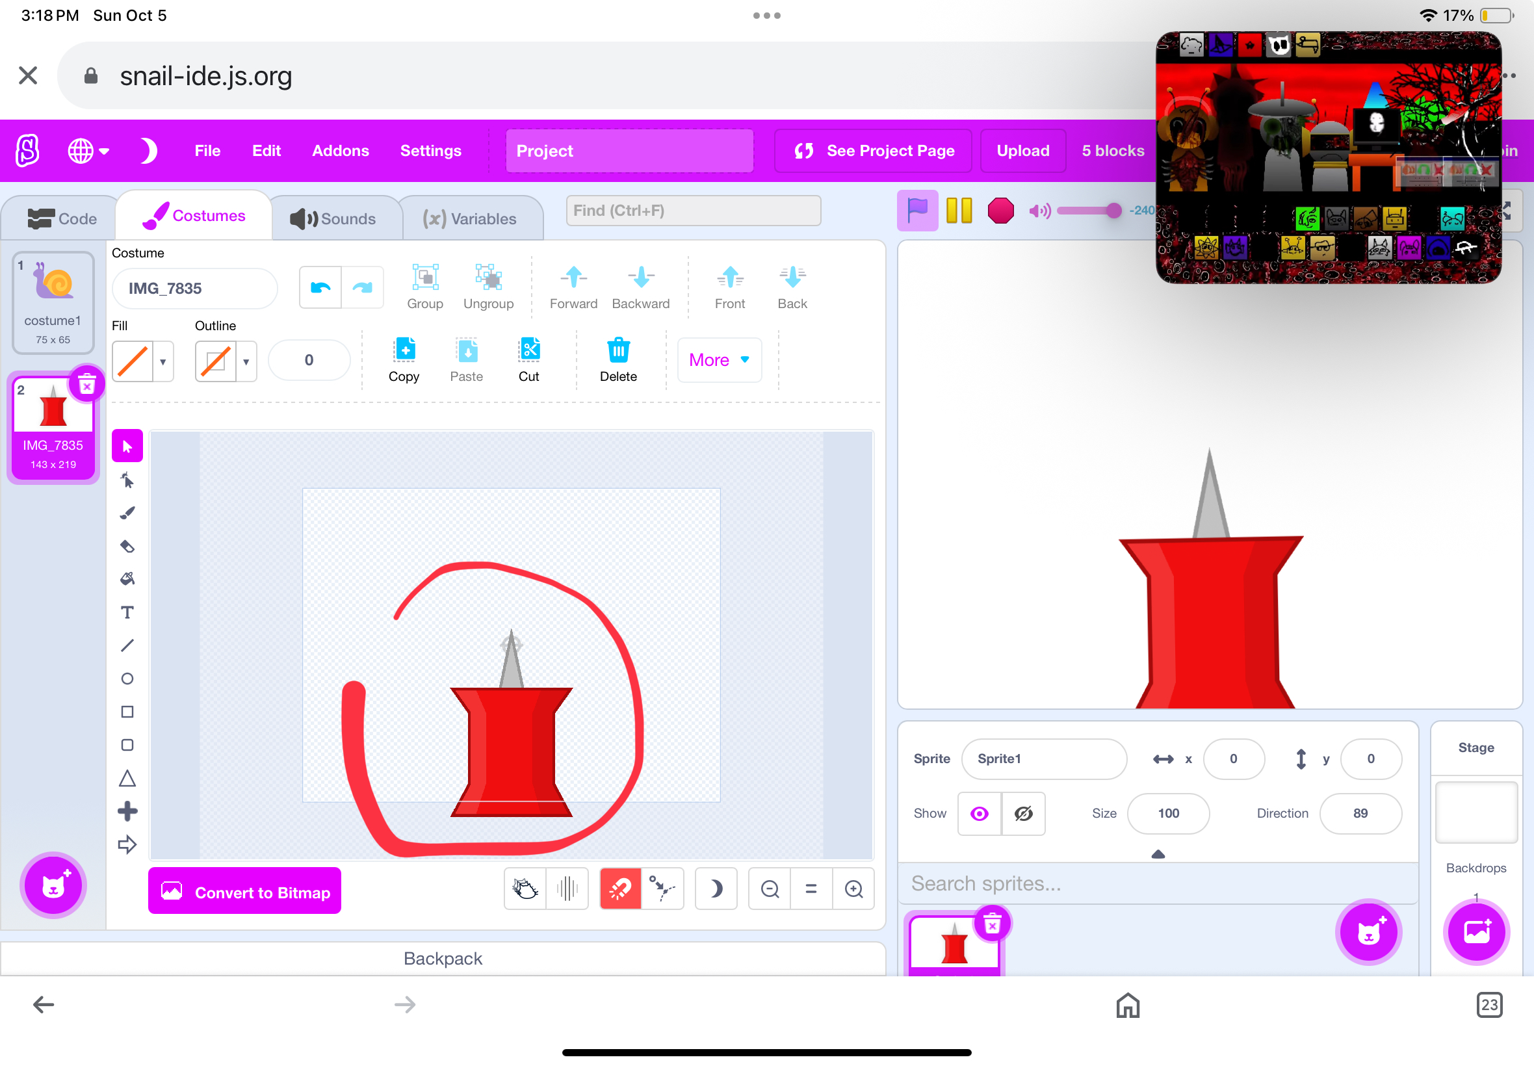1534x1066 pixels.
Task: Select the Triangle shape tool
Action: point(127,779)
